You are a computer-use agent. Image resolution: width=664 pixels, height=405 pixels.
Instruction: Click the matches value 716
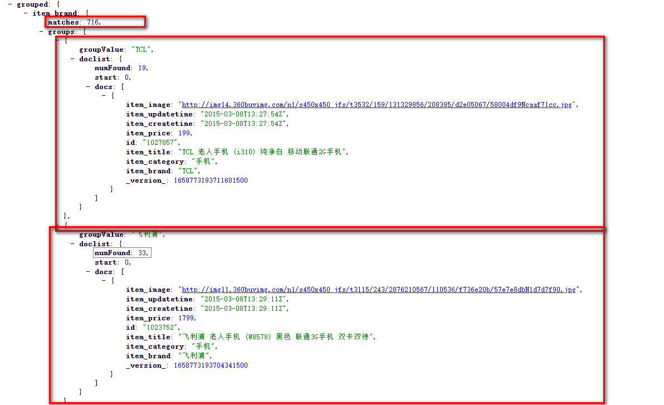93,22
